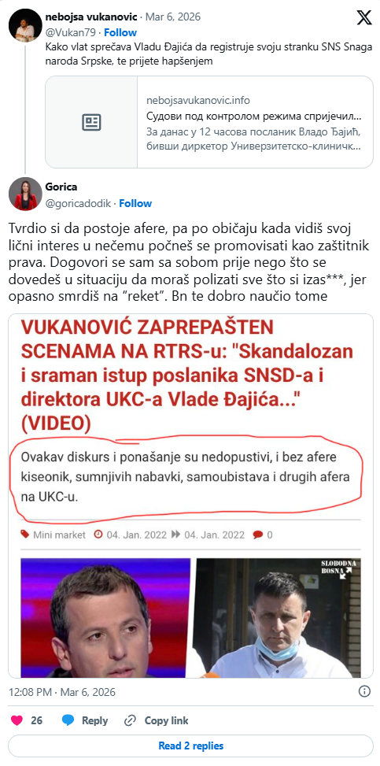Open nebojsa vukanovic's profile avatar
The width and height of the screenshot is (380, 766).
tap(25, 25)
